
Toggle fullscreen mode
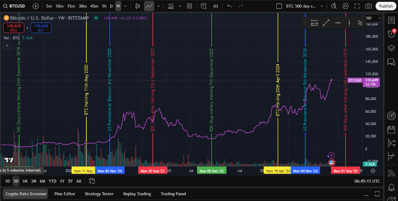coord(357,6)
